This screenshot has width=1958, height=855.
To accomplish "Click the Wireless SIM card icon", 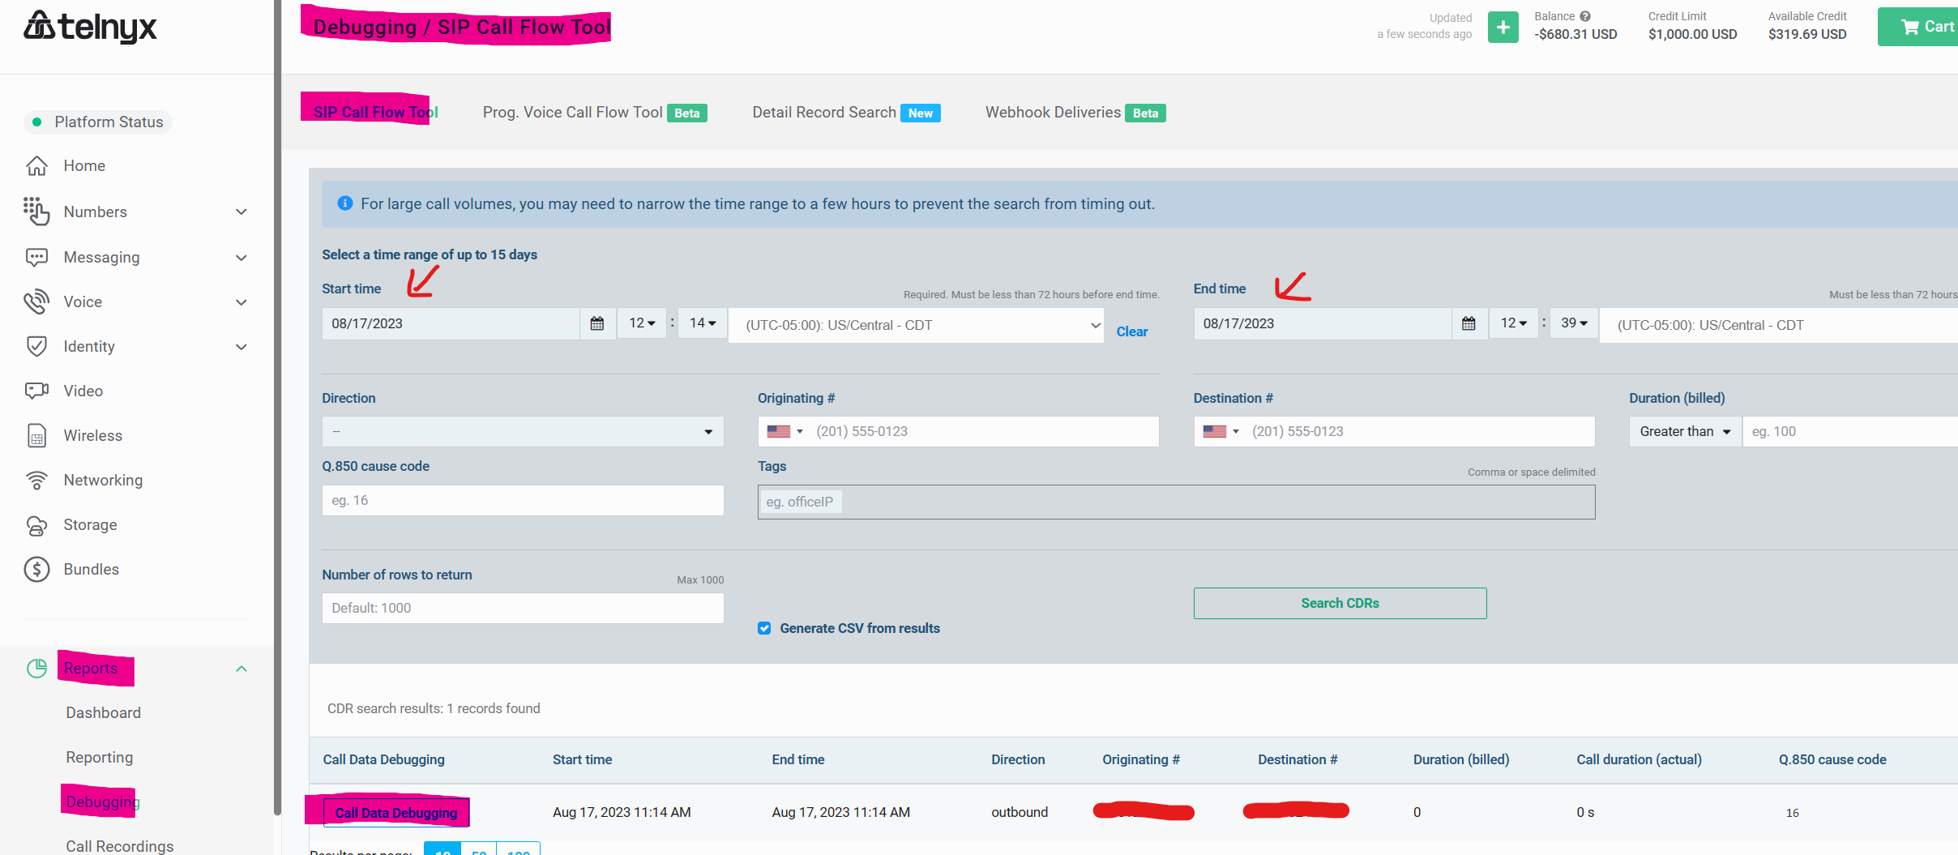I will pyautogui.click(x=36, y=436).
